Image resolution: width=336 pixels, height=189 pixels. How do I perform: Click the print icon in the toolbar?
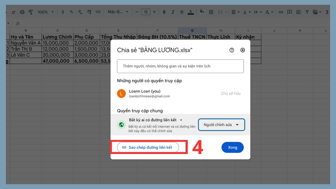(x=22, y=12)
